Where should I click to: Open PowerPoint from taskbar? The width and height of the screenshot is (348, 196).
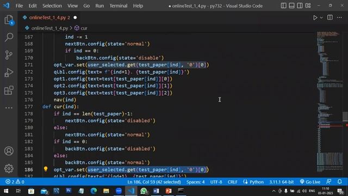(169, 191)
